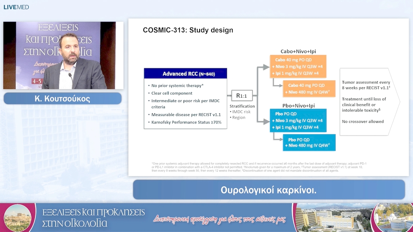413x232 pixels.
Task: Click the circular Acropolis image in bottom banner
Action: click(x=18, y=217)
